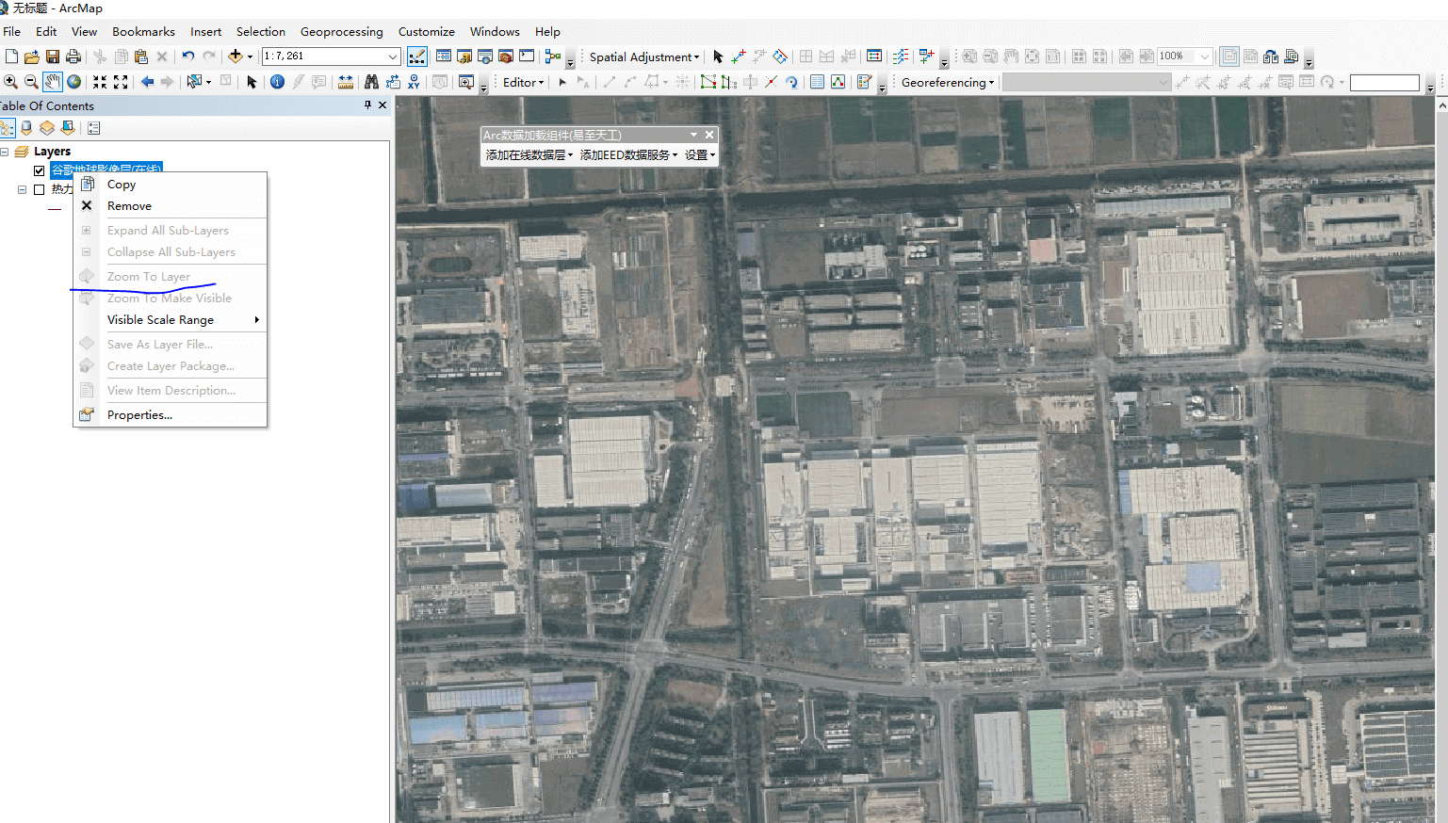Uncheck the highlighted Google imagery layer checkbox
1448x823 pixels.
click(39, 170)
